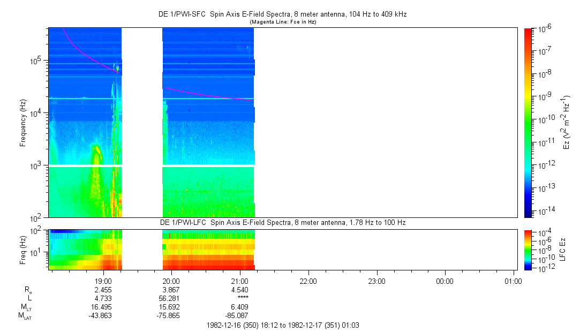This screenshot has width=580, height=332.
Task: Click the 21:00 time tick label
Action: coord(239,281)
